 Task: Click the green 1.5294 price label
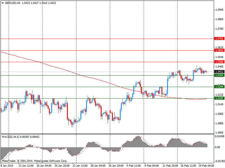tap(219, 87)
